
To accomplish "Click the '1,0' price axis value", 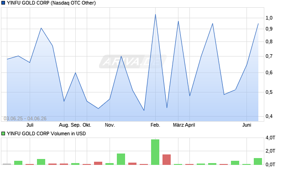I will click(269, 18).
